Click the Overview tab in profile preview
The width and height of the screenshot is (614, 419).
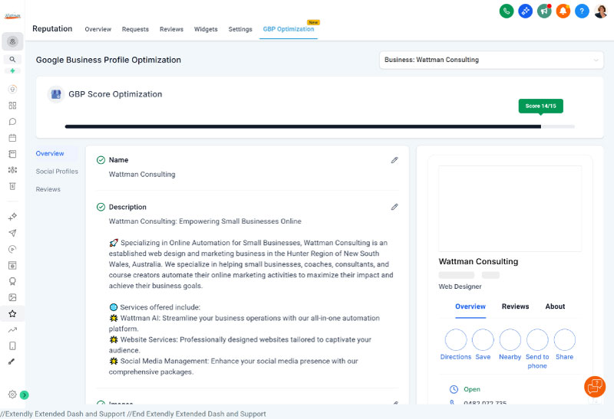pyautogui.click(x=470, y=306)
